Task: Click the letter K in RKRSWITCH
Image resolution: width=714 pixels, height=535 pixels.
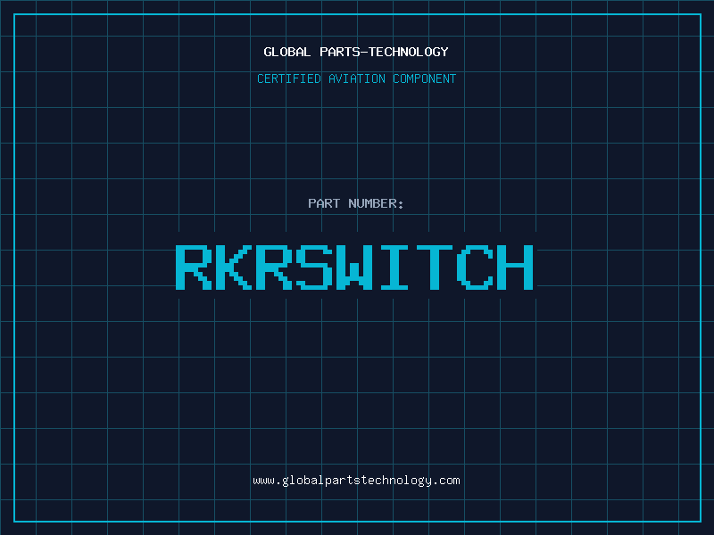Action: [x=233, y=267]
